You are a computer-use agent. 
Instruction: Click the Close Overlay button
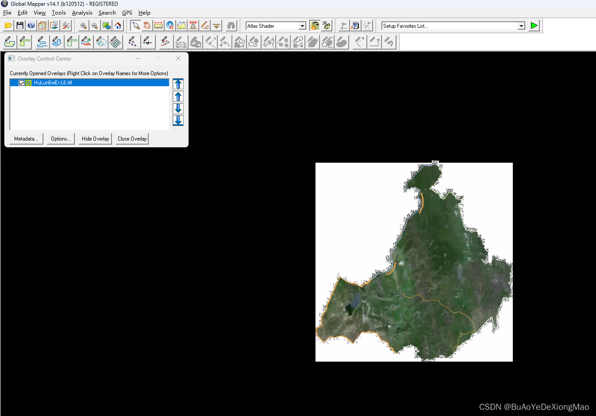coord(132,139)
